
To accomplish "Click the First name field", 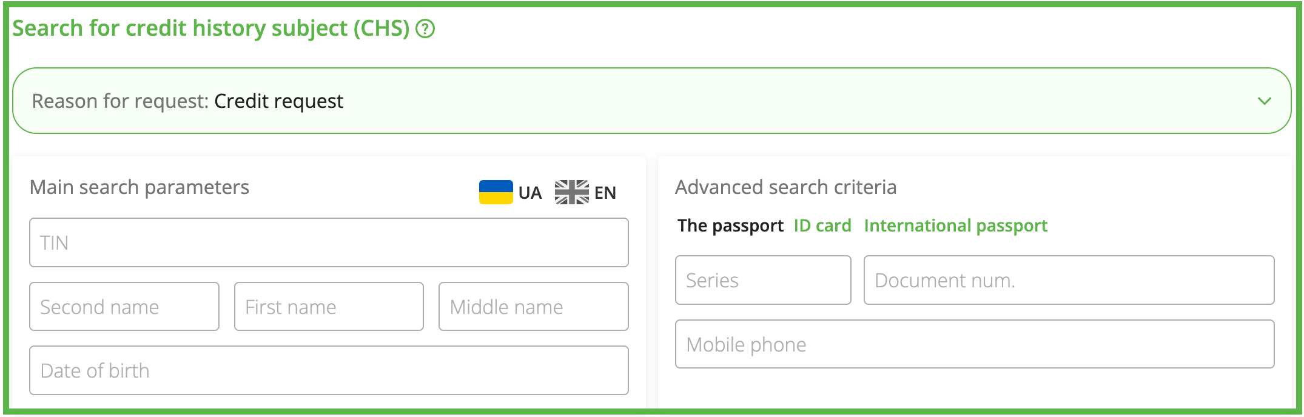I will (329, 307).
